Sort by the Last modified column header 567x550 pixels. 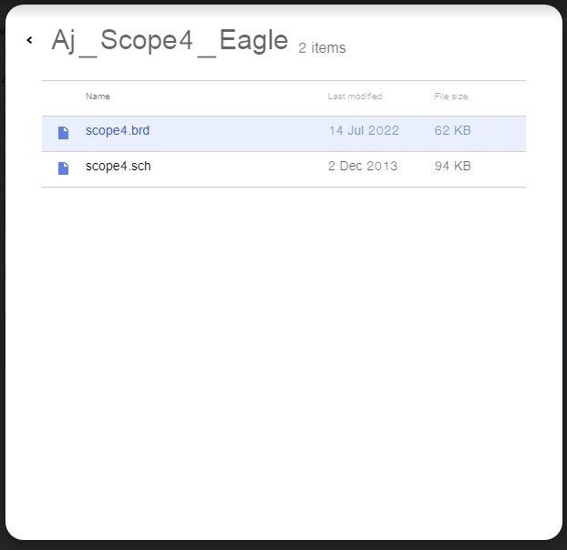(x=355, y=96)
